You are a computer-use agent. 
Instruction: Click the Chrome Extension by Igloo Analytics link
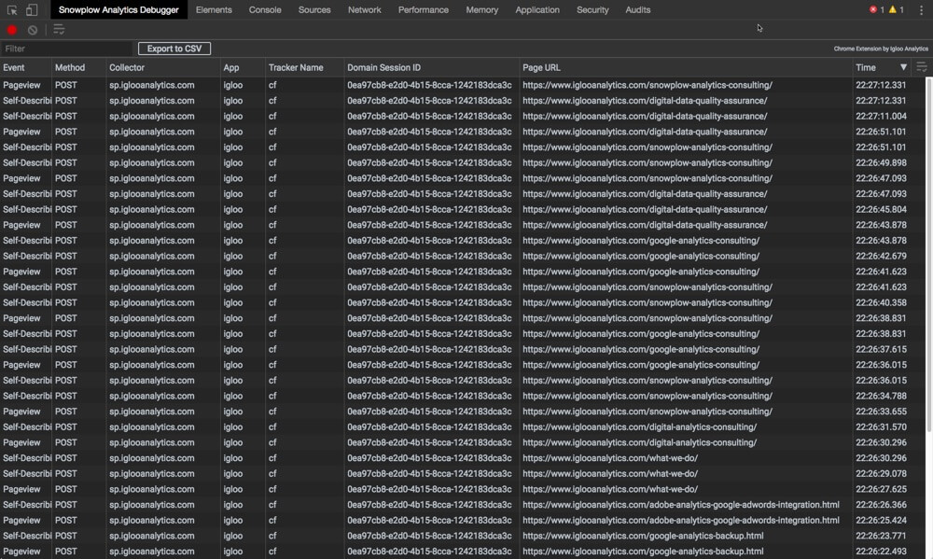coord(881,49)
